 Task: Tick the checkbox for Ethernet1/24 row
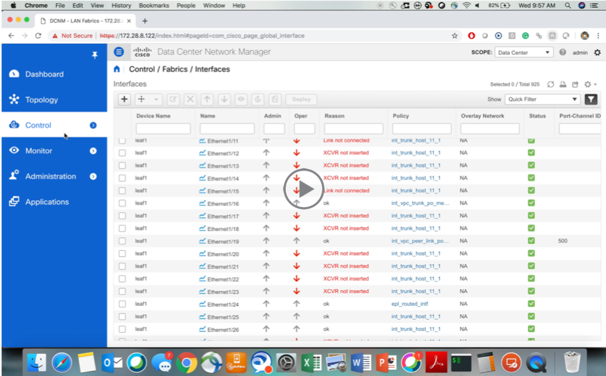pos(122,304)
